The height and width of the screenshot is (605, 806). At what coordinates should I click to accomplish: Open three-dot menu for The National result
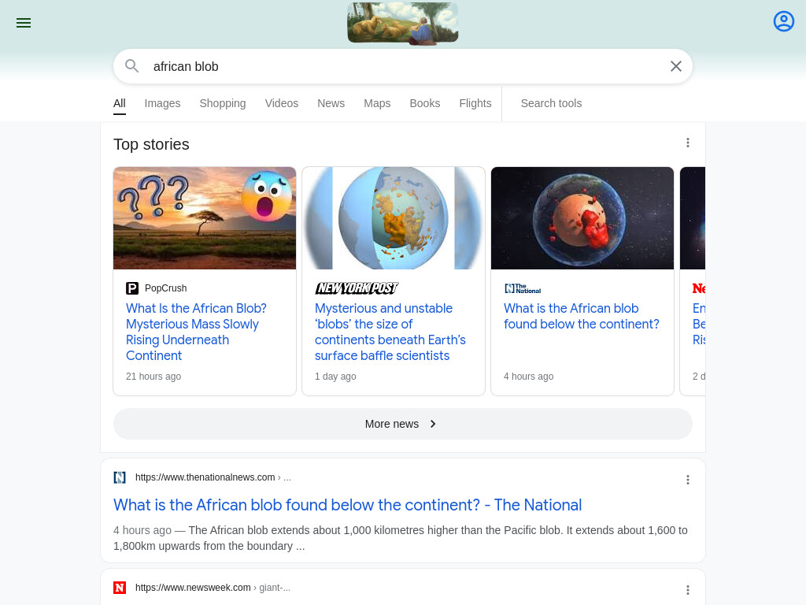(688, 480)
